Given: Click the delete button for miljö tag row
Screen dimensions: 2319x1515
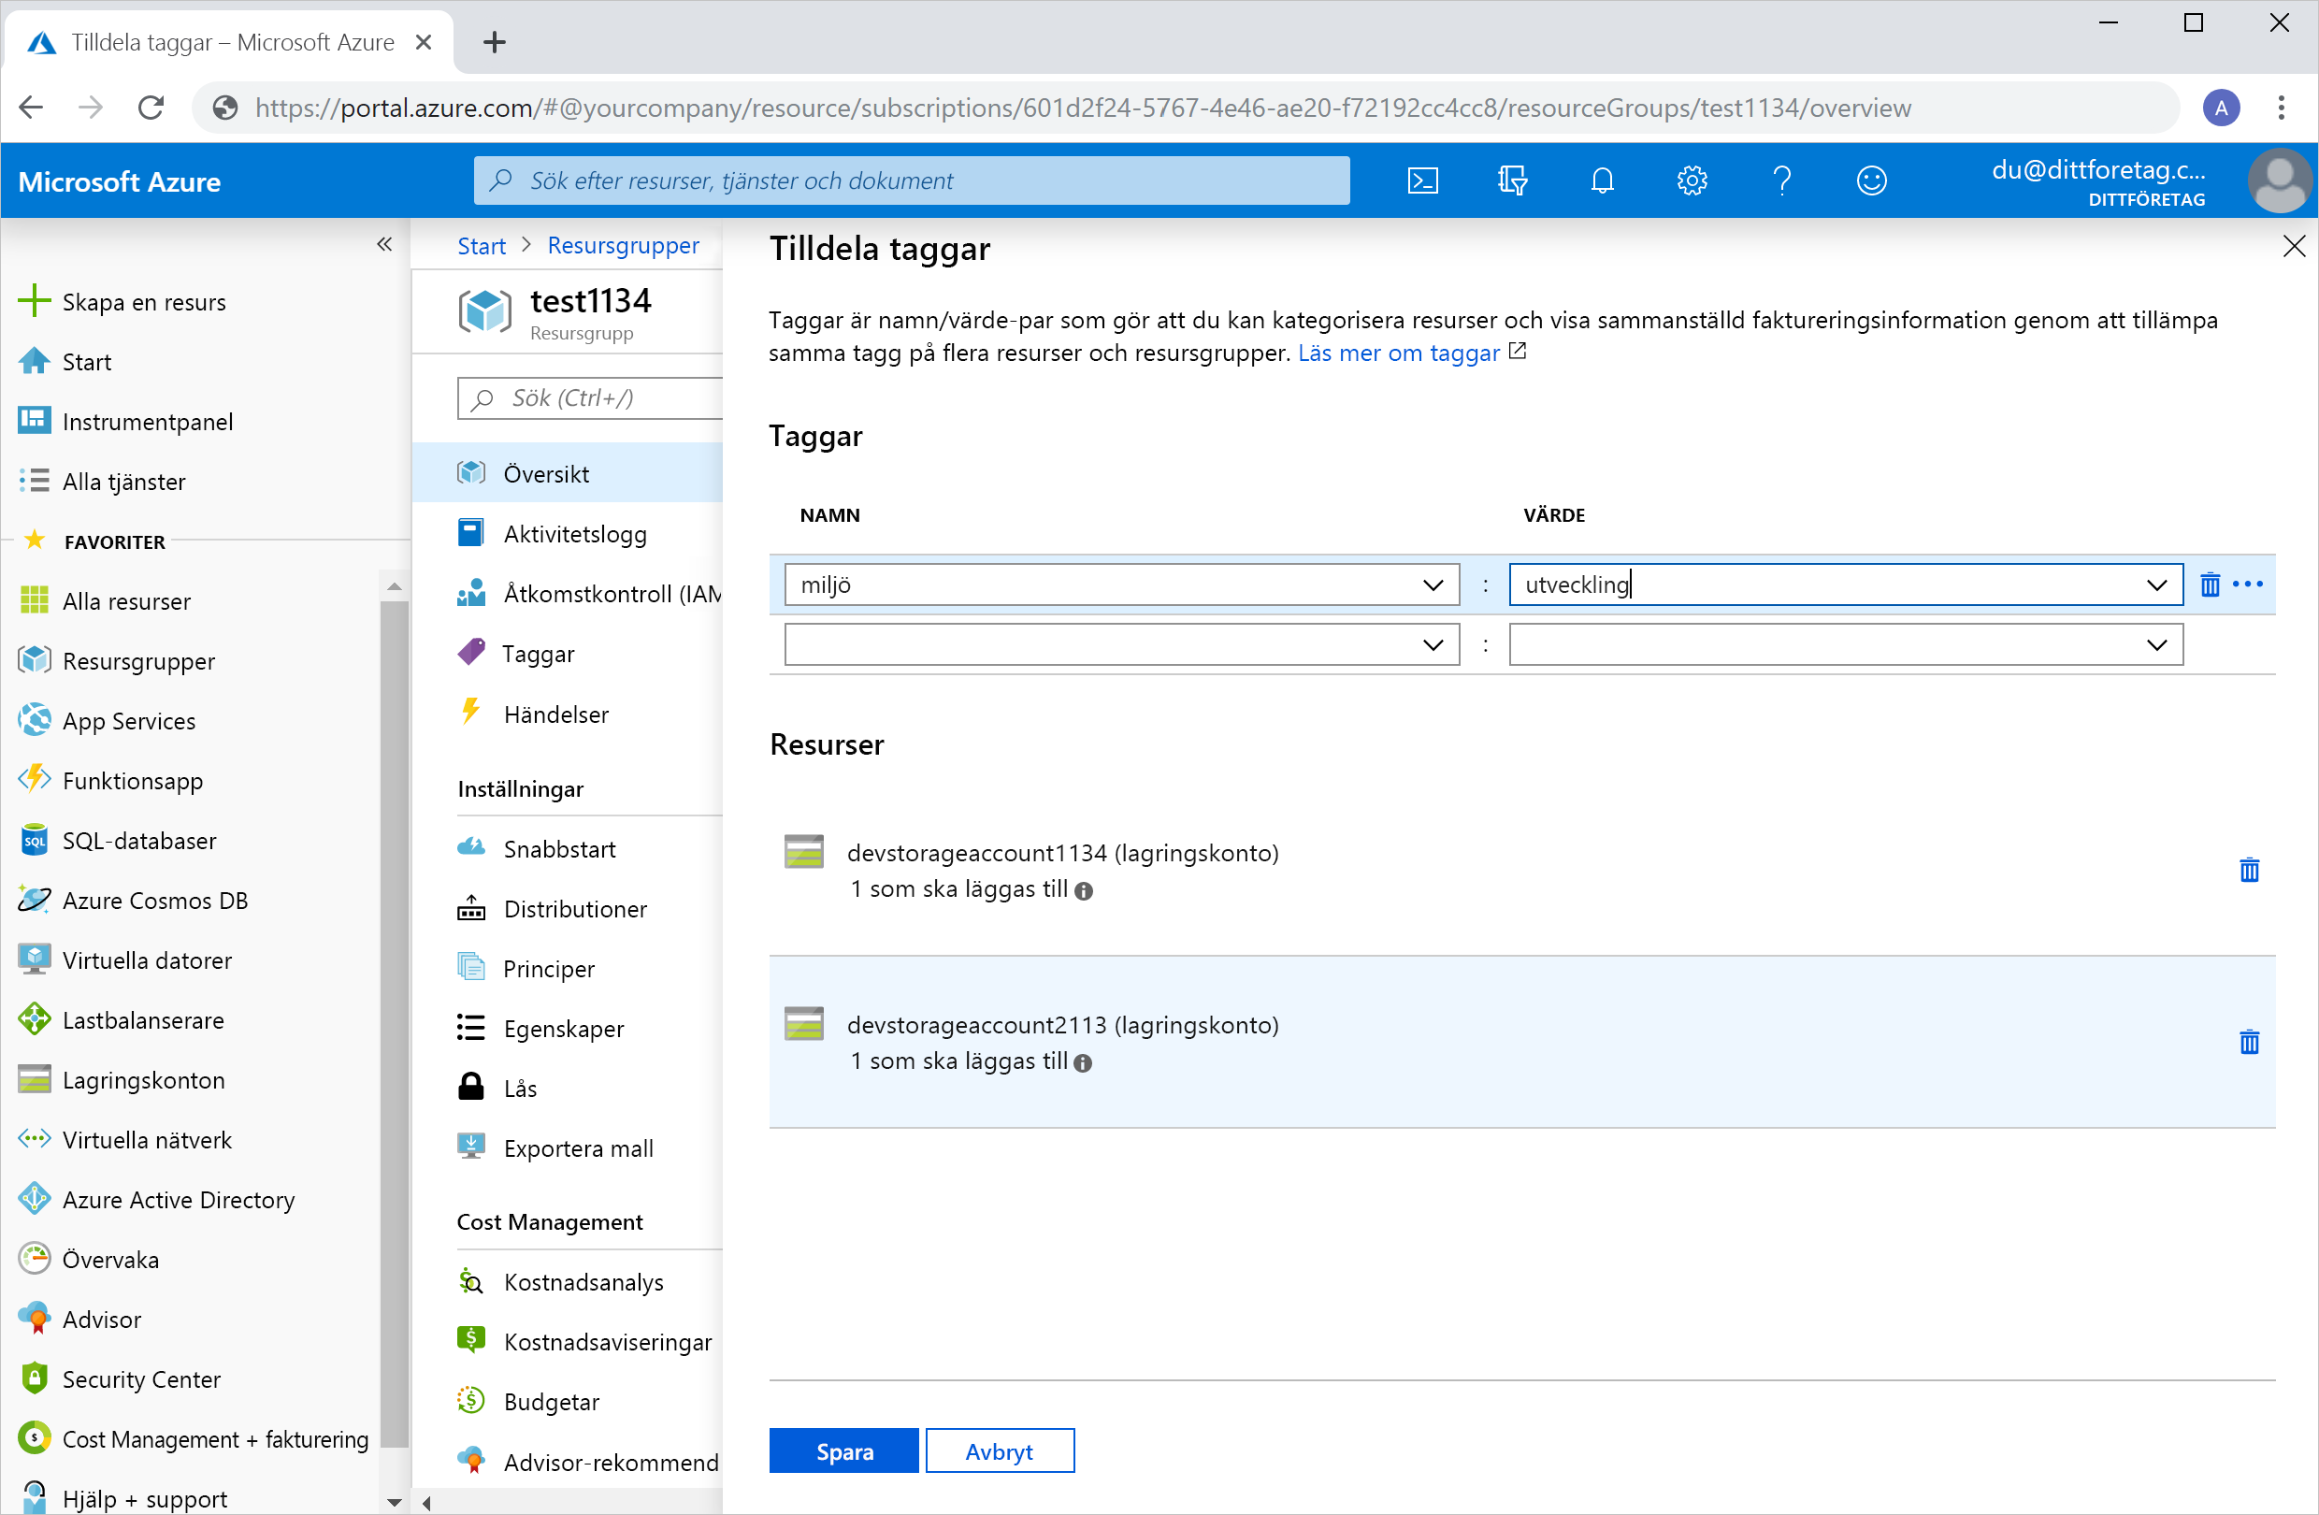Looking at the screenshot, I should tap(2211, 585).
